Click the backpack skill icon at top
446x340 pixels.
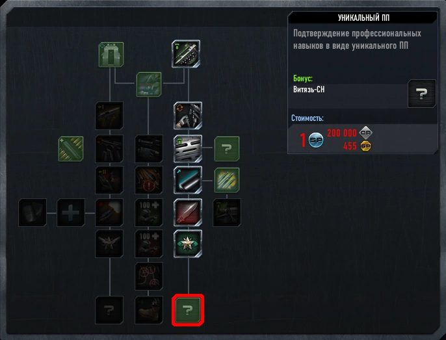[x=111, y=55]
